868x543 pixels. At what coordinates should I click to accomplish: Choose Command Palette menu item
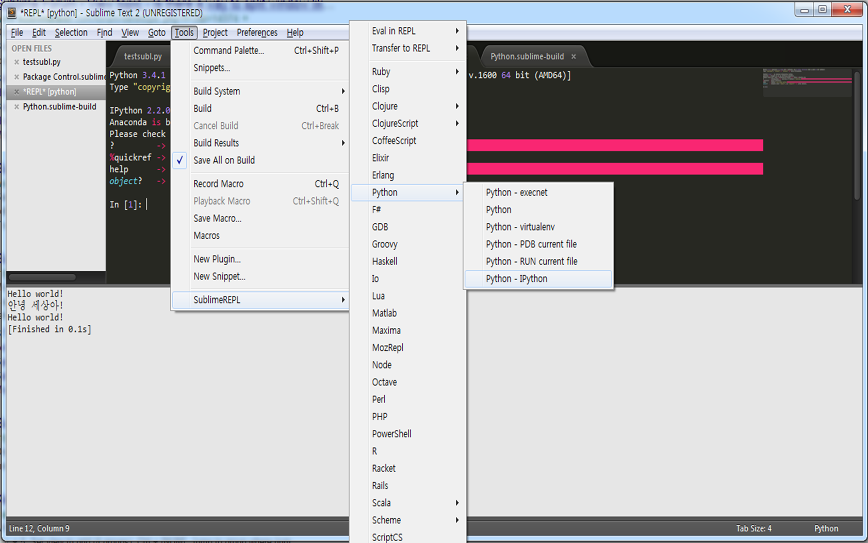point(260,51)
